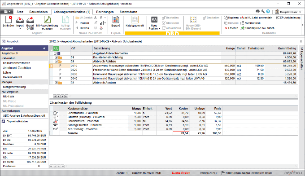Click the Nummerieren tool

click(x=250, y=23)
